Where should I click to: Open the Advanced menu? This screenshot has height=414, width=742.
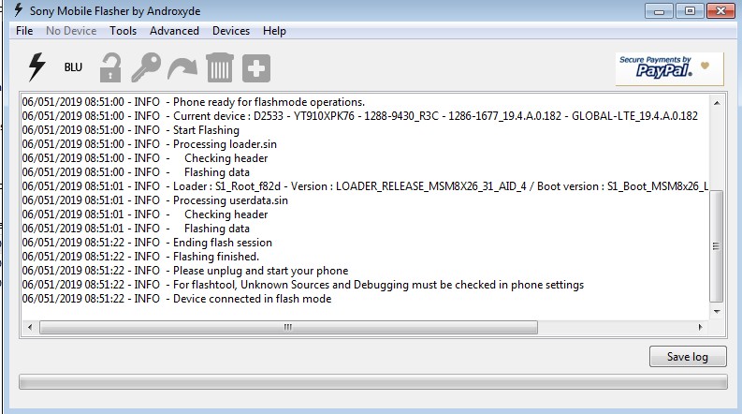(x=174, y=31)
